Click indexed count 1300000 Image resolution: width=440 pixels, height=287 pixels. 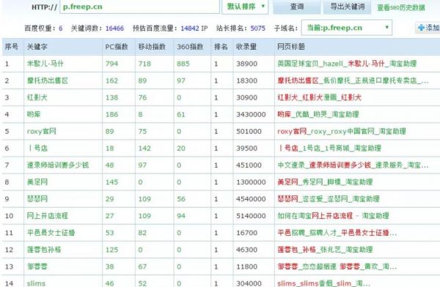251,182
